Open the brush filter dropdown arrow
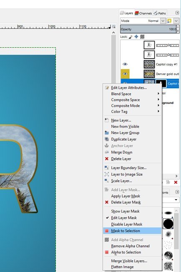The height and width of the screenshot is (272, 181). point(176,200)
